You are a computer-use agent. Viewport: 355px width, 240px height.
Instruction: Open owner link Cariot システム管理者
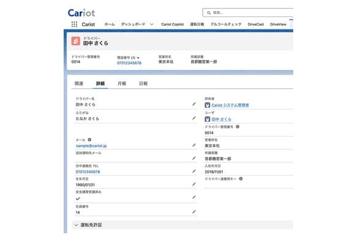click(230, 105)
